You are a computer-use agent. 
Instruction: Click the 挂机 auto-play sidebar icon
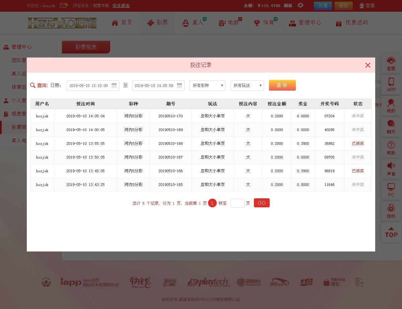[391, 211]
